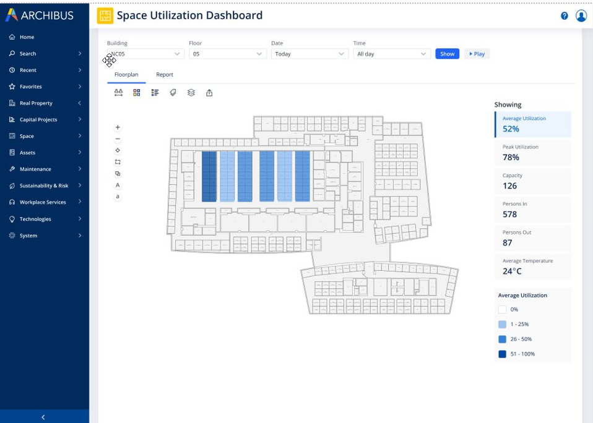Screen dimensions: 593x423
Task: Select the Peak Utilization metric card
Action: [532, 153]
